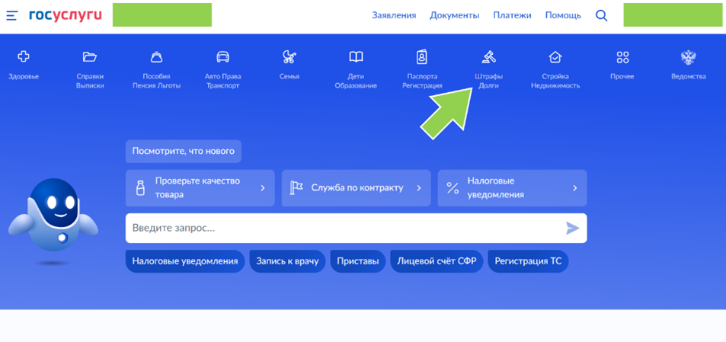Go to the Платежи menu item
Viewport: 726px width, 342px height.
click(512, 15)
